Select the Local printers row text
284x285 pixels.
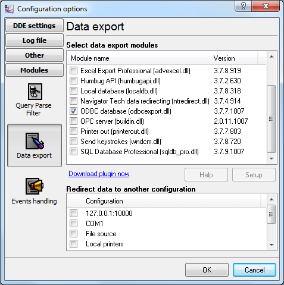pos(105,244)
